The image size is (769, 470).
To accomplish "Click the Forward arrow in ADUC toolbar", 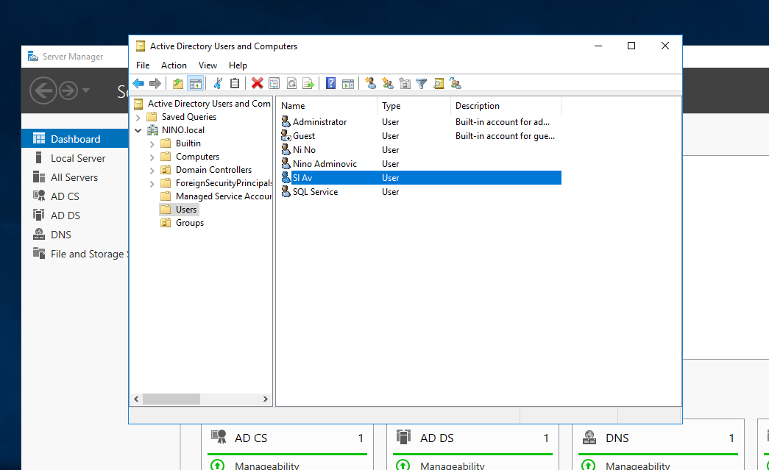I will (x=155, y=83).
